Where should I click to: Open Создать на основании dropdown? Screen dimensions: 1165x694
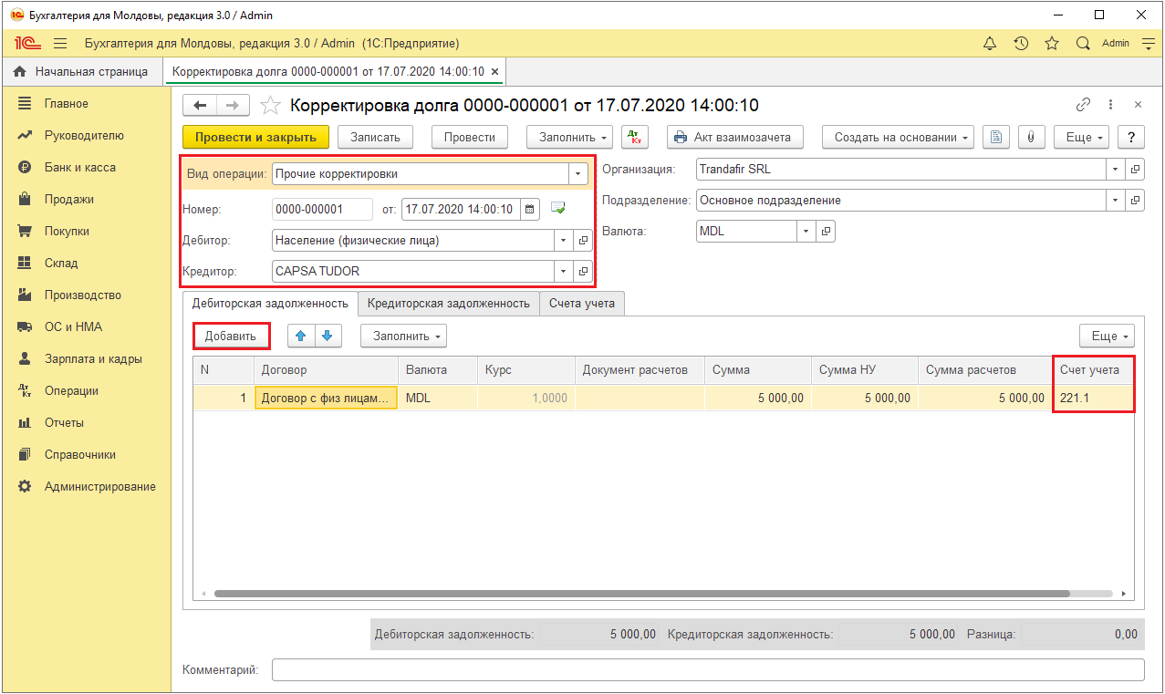(898, 137)
